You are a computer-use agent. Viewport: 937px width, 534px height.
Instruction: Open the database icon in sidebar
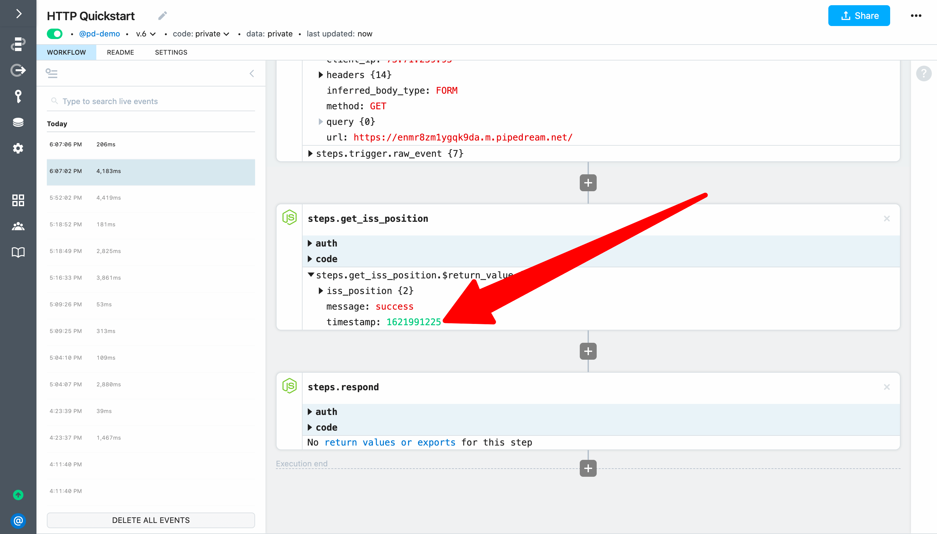[18, 123]
